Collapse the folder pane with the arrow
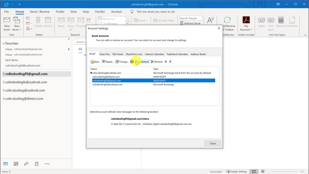The width and height of the screenshot is (309, 174). click(69, 39)
